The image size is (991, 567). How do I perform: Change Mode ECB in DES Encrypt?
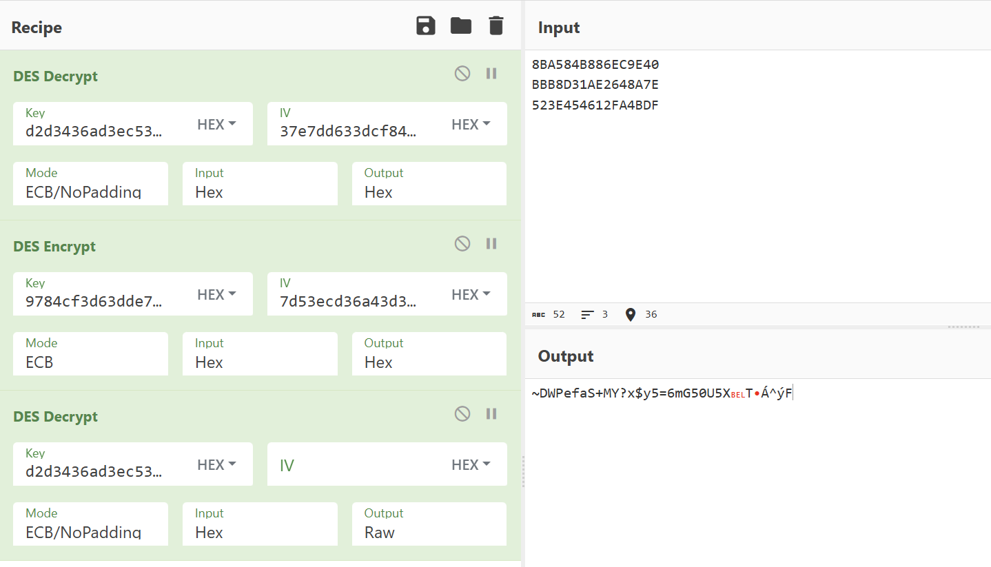pos(90,353)
